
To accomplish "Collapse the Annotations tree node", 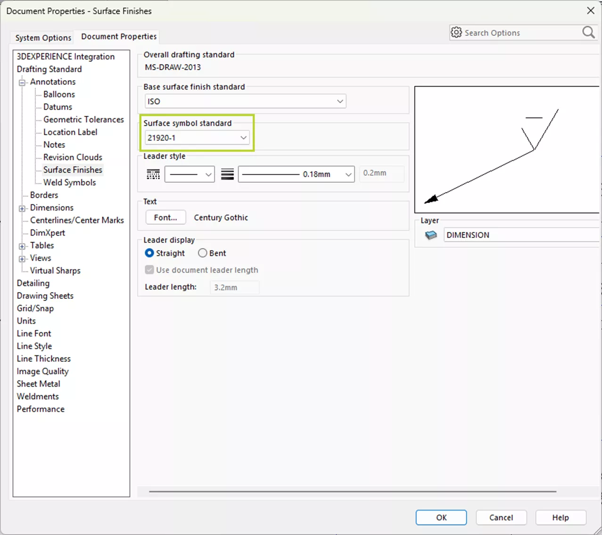I will tap(22, 82).
